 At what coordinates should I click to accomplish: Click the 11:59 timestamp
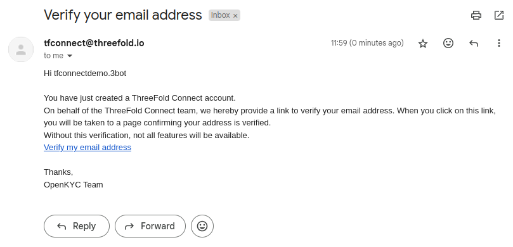point(367,43)
